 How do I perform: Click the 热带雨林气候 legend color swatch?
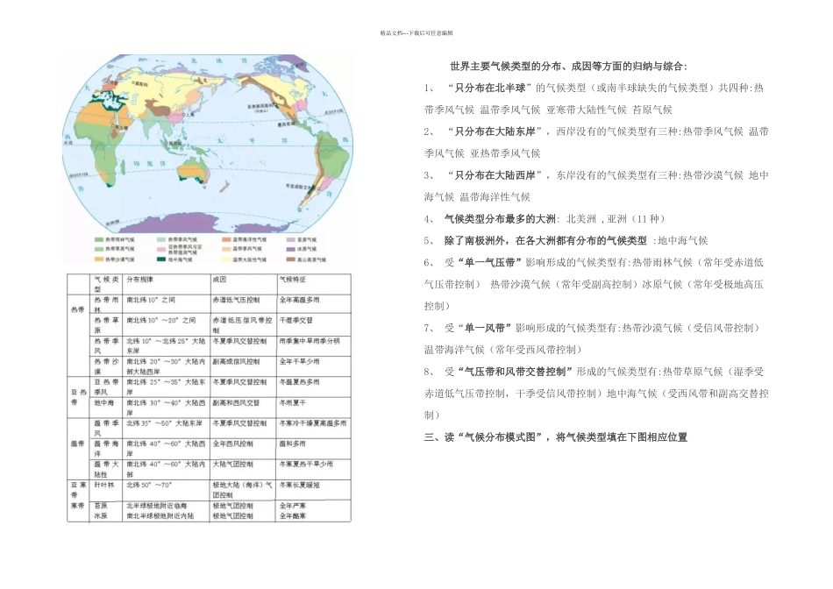pos(99,240)
